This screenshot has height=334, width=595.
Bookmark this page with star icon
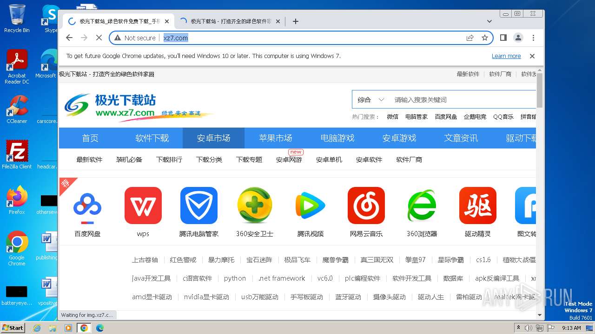[485, 38]
